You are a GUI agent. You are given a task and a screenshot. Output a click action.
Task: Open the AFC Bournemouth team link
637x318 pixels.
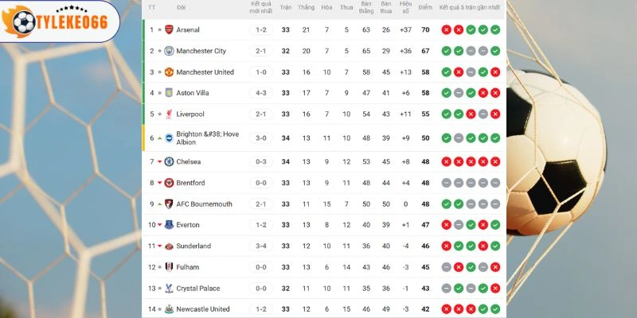(204, 204)
